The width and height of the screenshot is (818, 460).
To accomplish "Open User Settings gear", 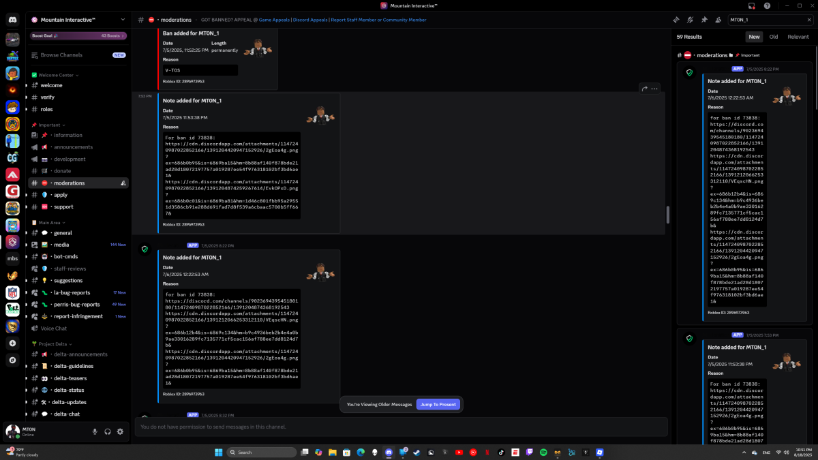I will click(120, 431).
